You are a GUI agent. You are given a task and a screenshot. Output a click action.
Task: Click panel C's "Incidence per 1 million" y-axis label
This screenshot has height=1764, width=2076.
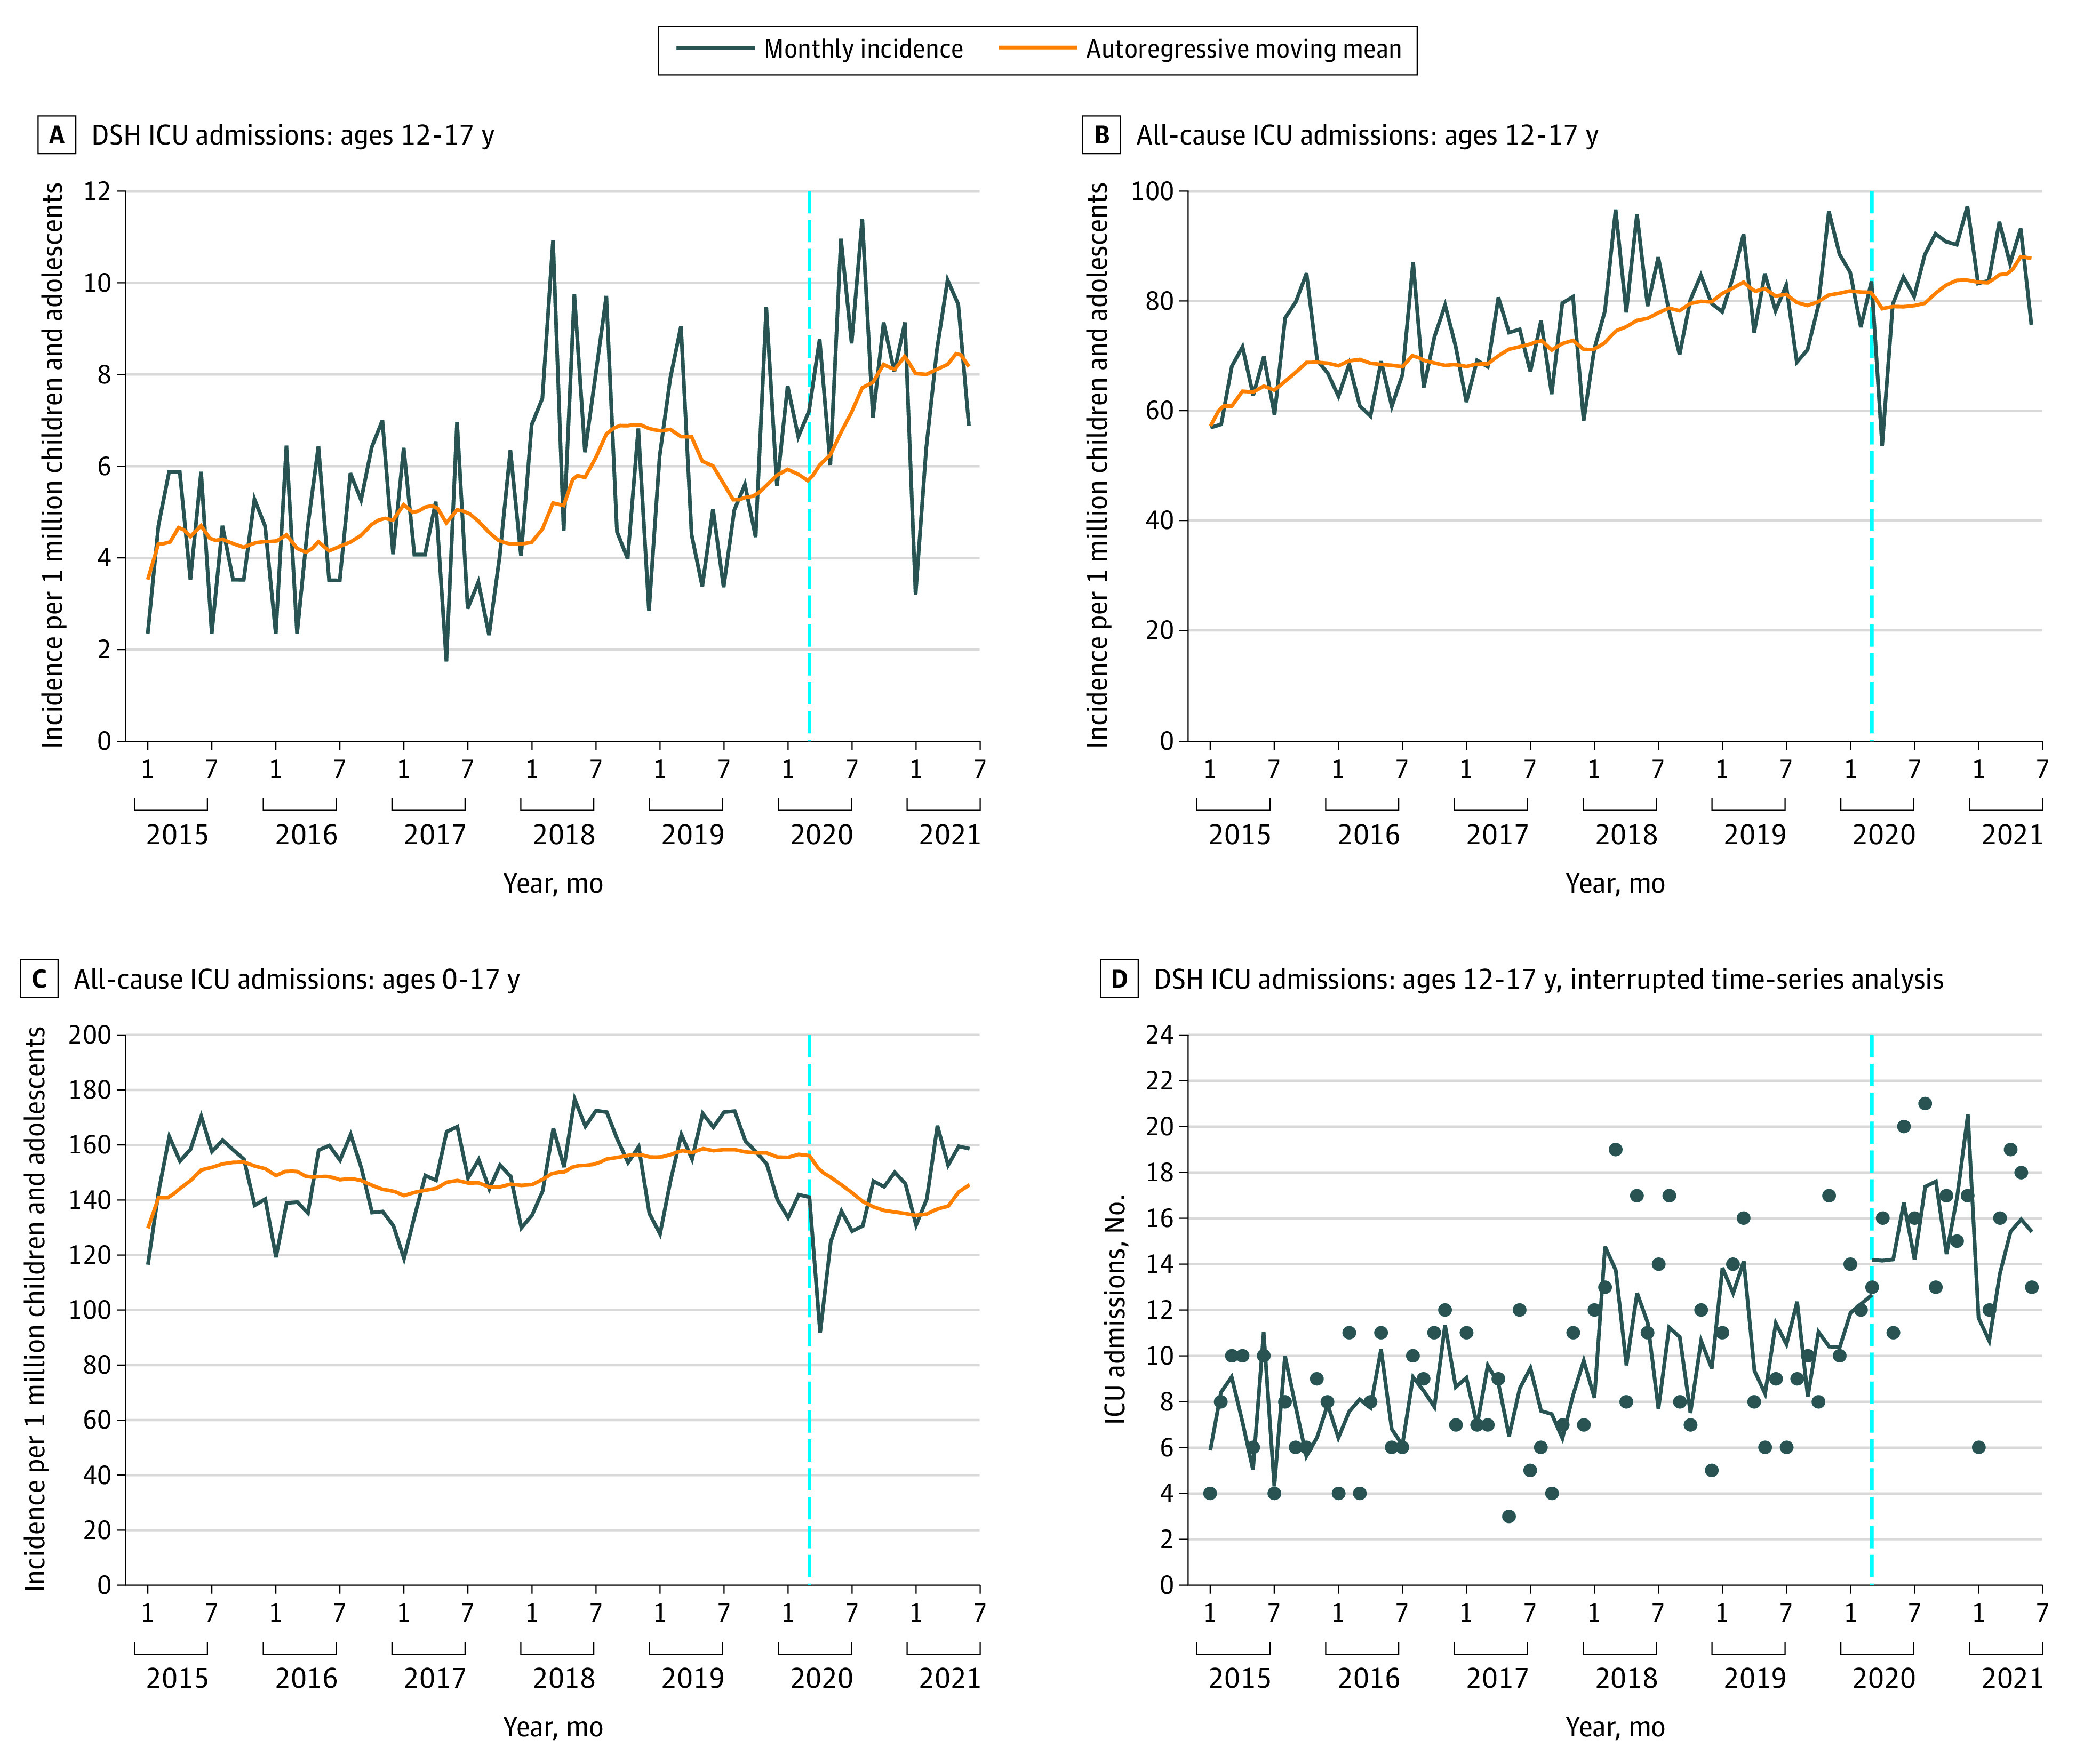pos(35,1308)
